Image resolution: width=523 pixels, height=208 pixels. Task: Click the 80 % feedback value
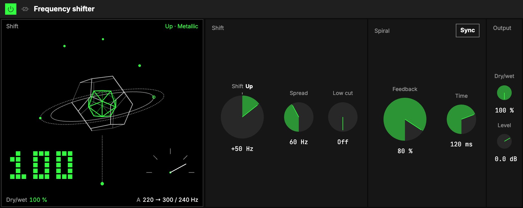click(x=405, y=151)
